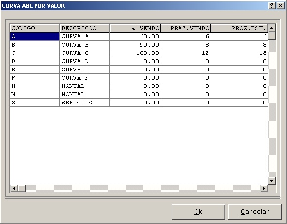Click the 60.00 % venda value
Screen dimensions: 287x224
click(x=135, y=36)
